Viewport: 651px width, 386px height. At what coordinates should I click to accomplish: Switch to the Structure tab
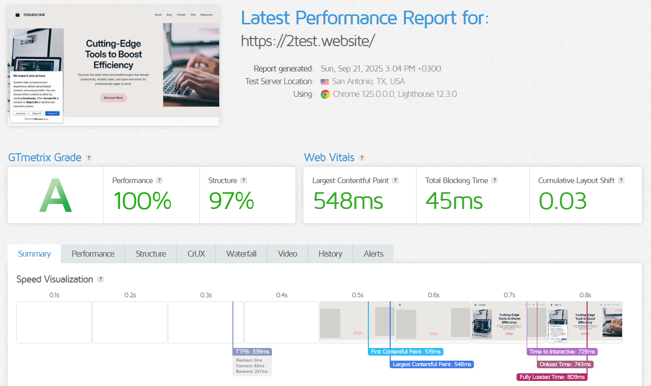click(151, 254)
